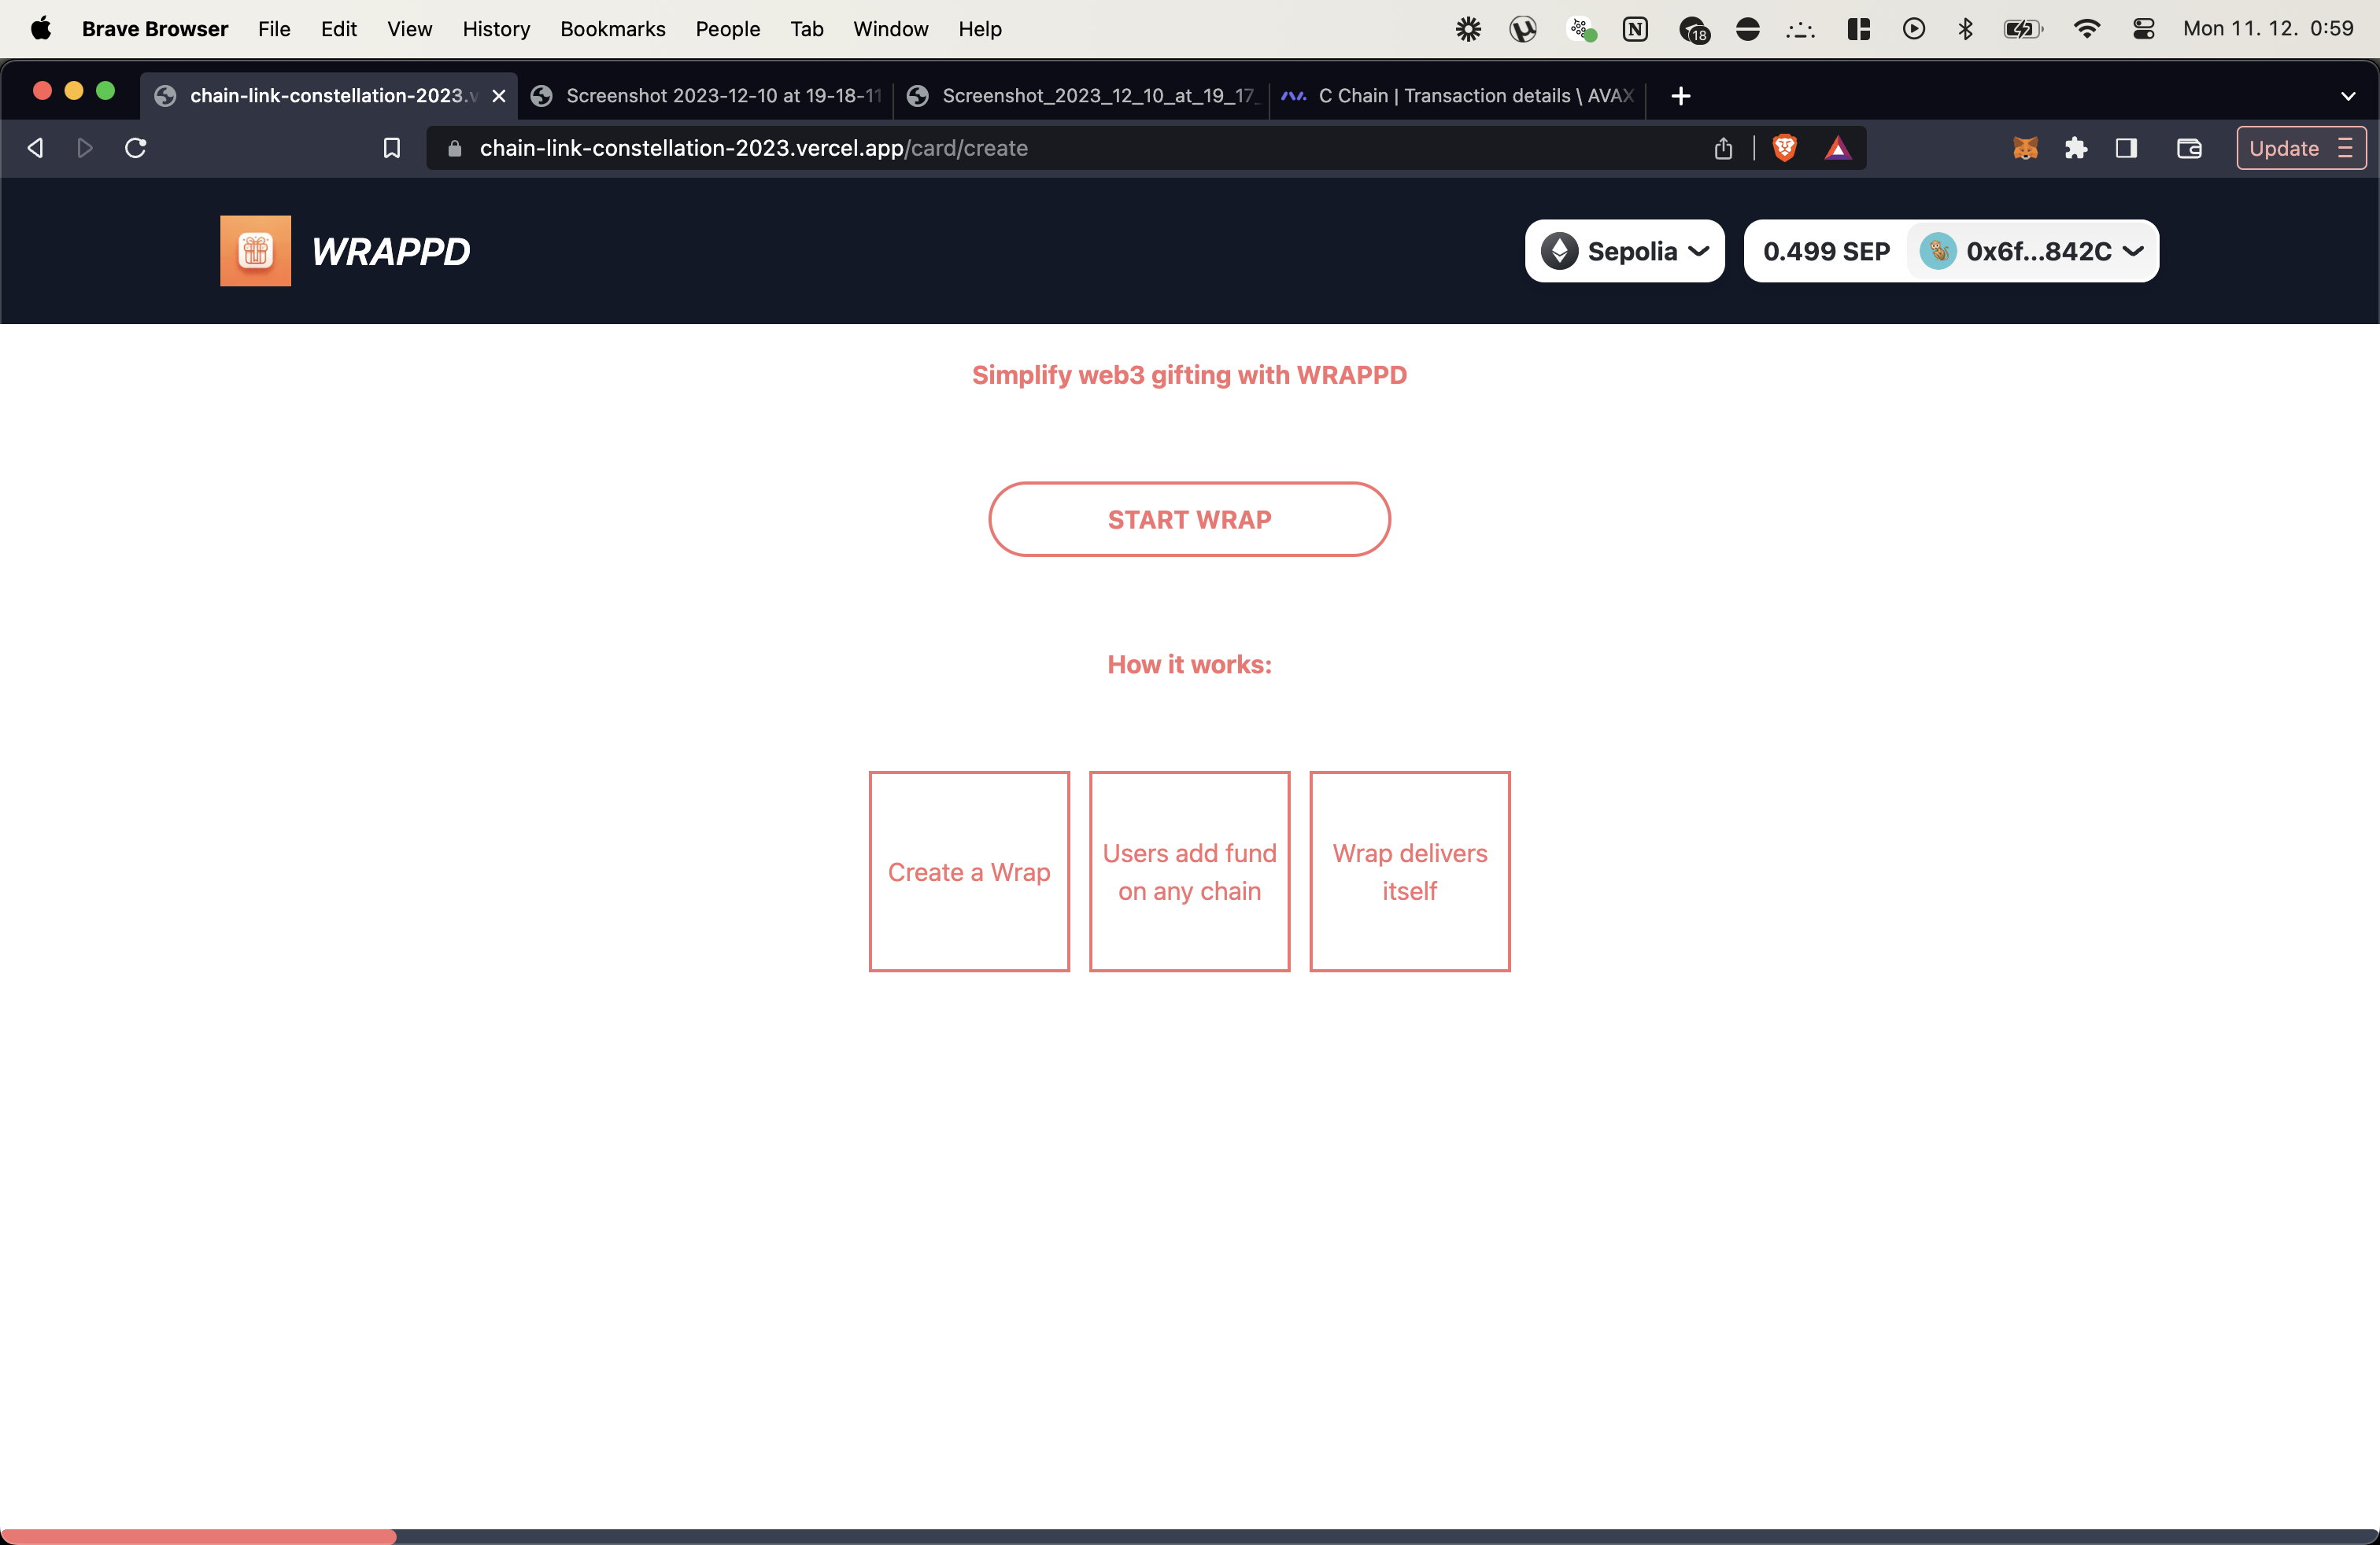Click the address bar URL field

click(1000, 148)
